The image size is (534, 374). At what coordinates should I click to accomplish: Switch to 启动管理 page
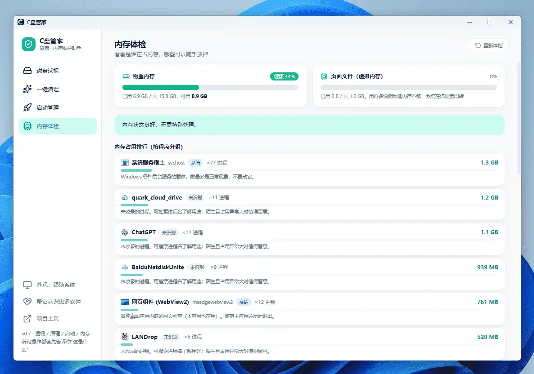point(58,107)
